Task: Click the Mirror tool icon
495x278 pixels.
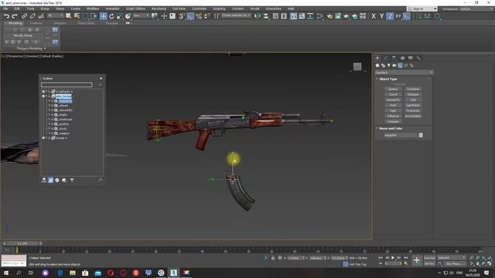Action: click(258, 16)
